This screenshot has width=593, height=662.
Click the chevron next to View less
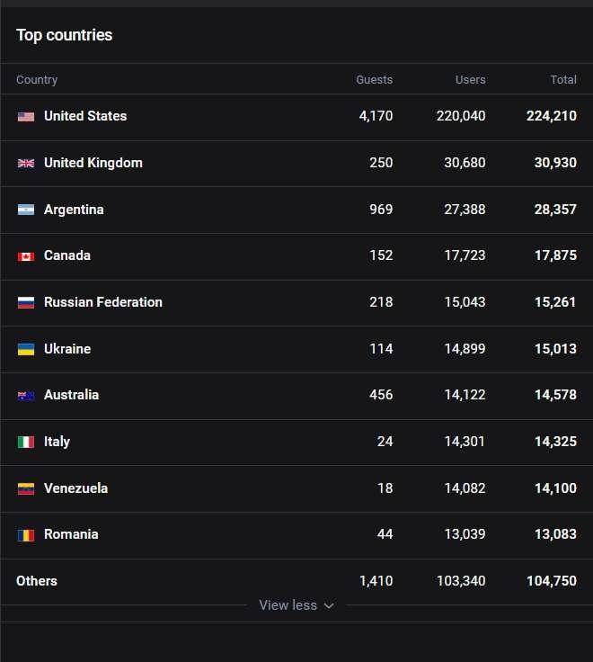329,606
